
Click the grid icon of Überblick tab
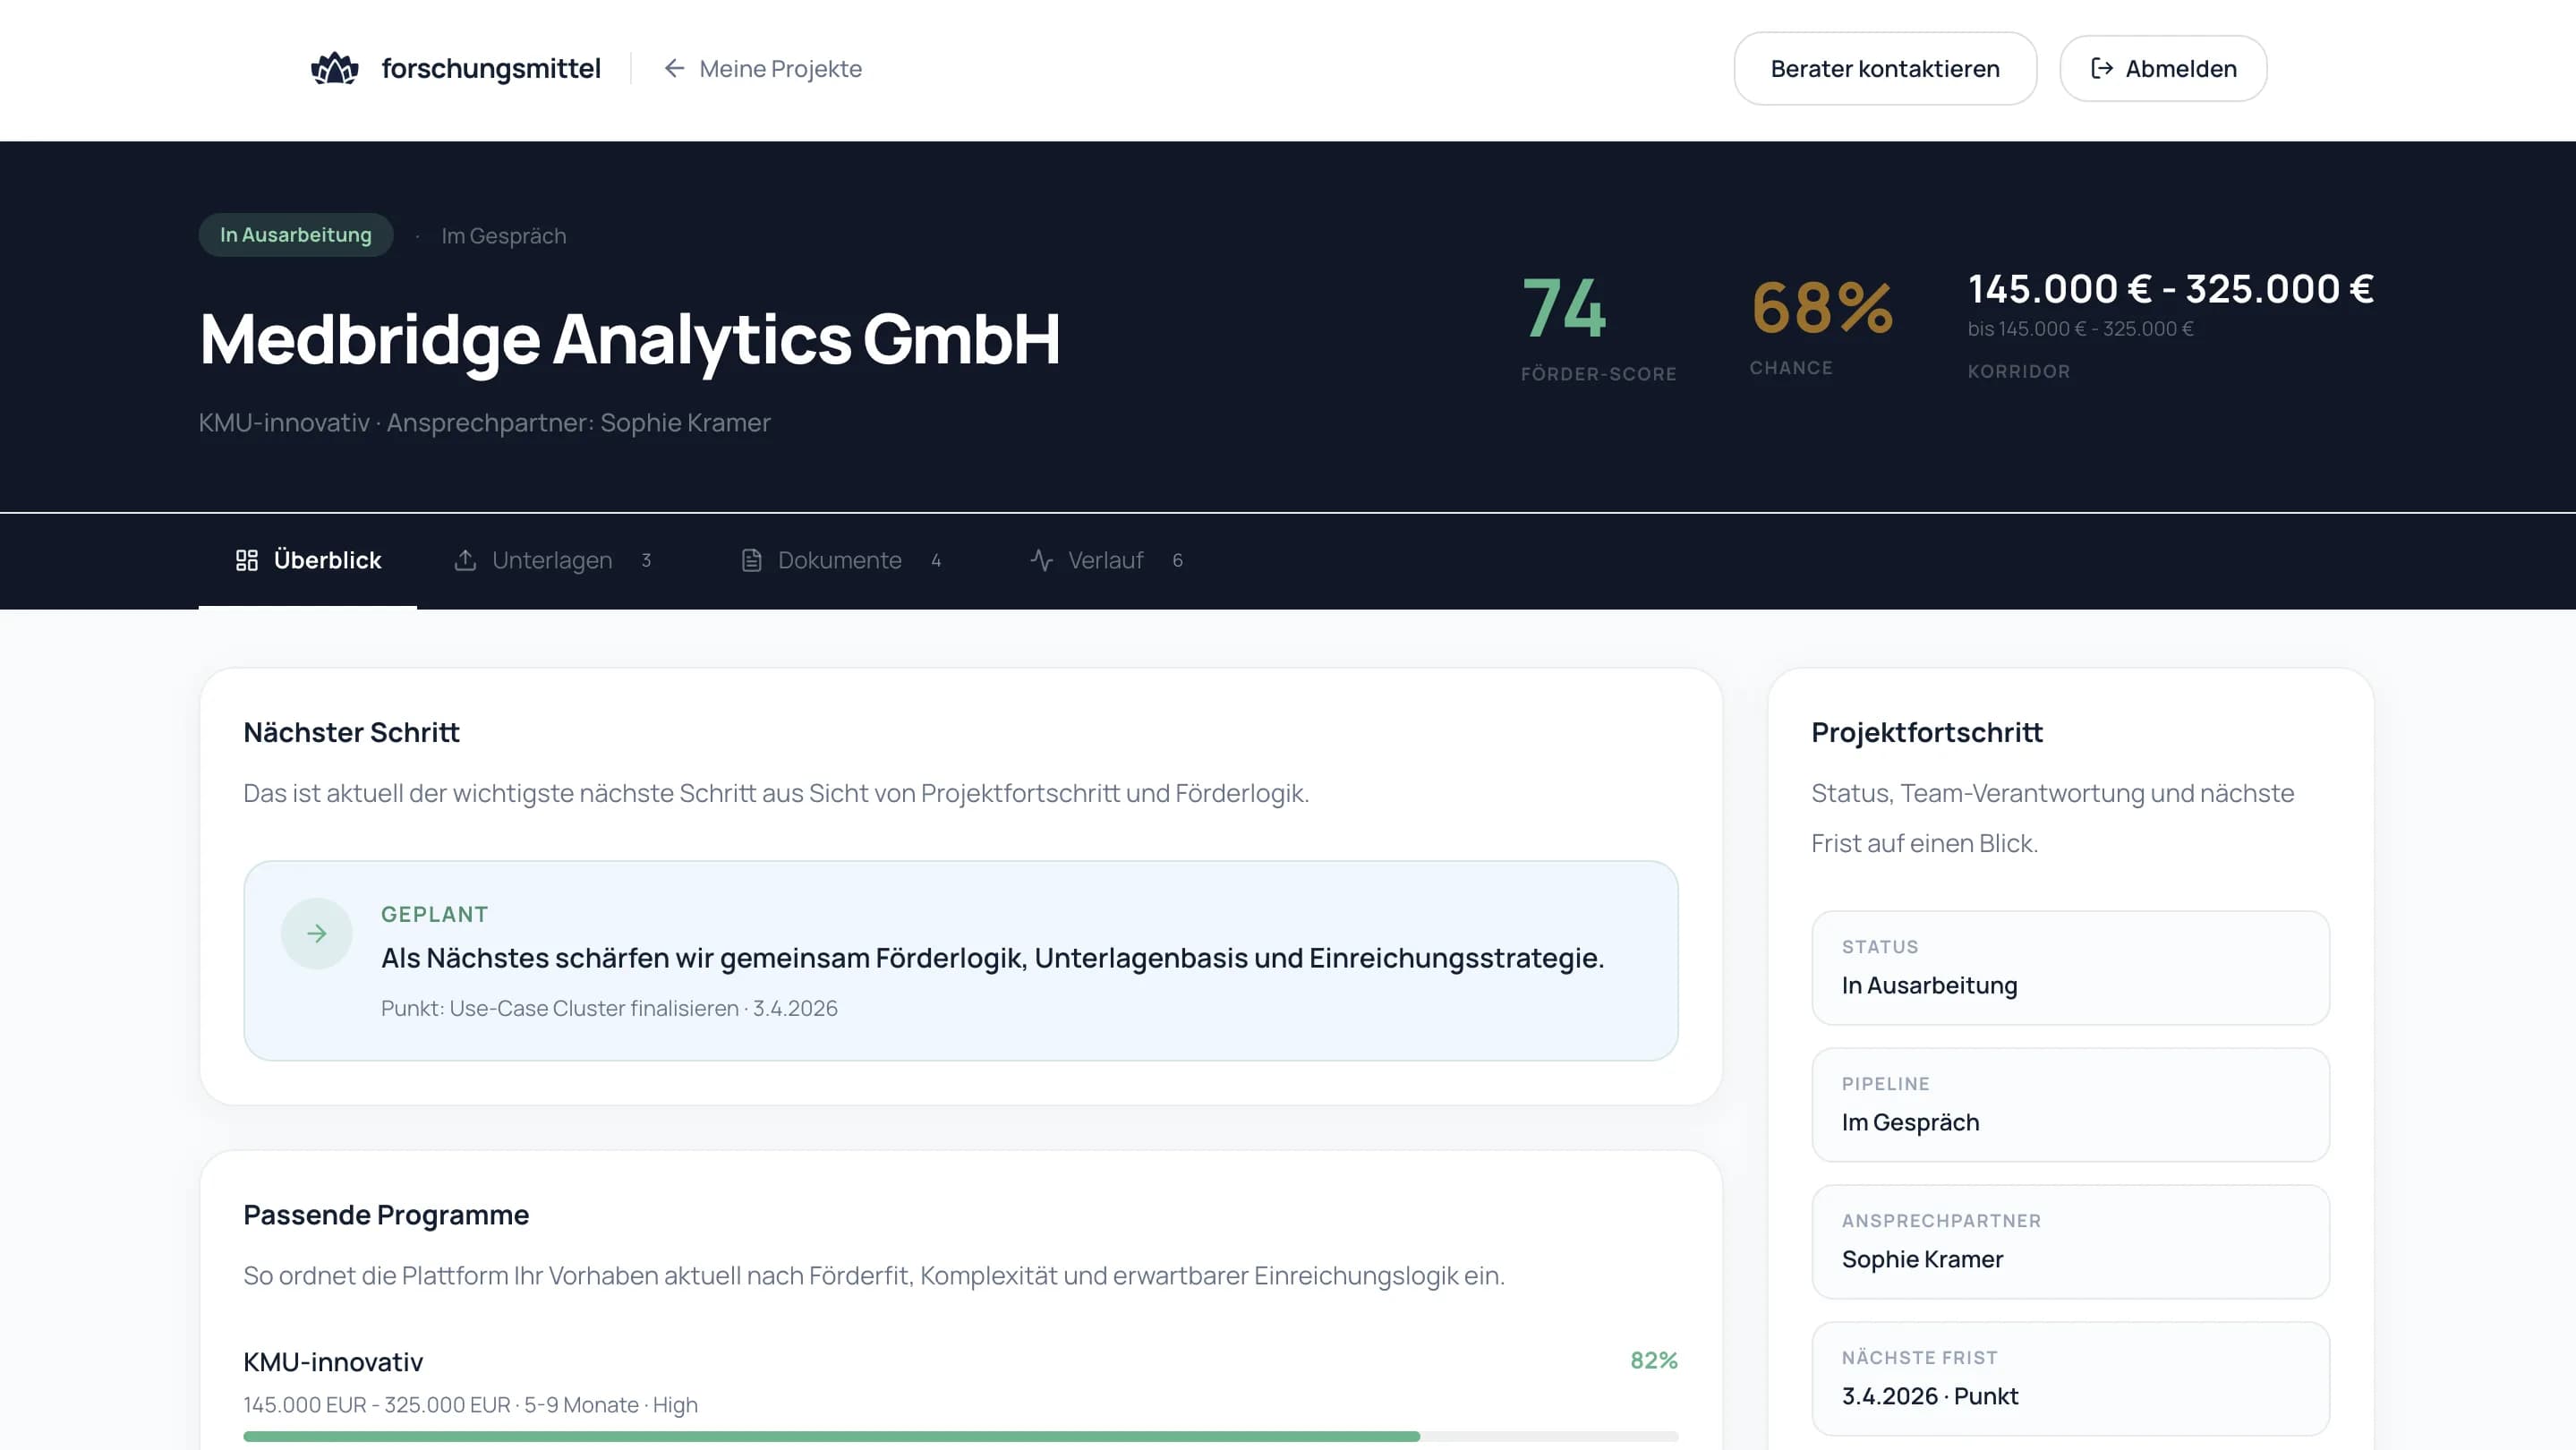246,560
